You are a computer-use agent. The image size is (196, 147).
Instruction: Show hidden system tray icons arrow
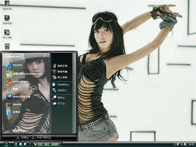[x=174, y=144]
